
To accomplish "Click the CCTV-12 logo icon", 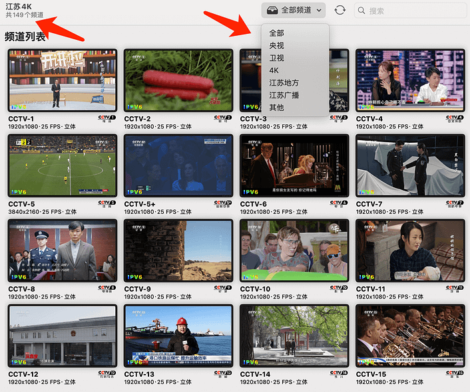I will pyautogui.click(x=107, y=374).
